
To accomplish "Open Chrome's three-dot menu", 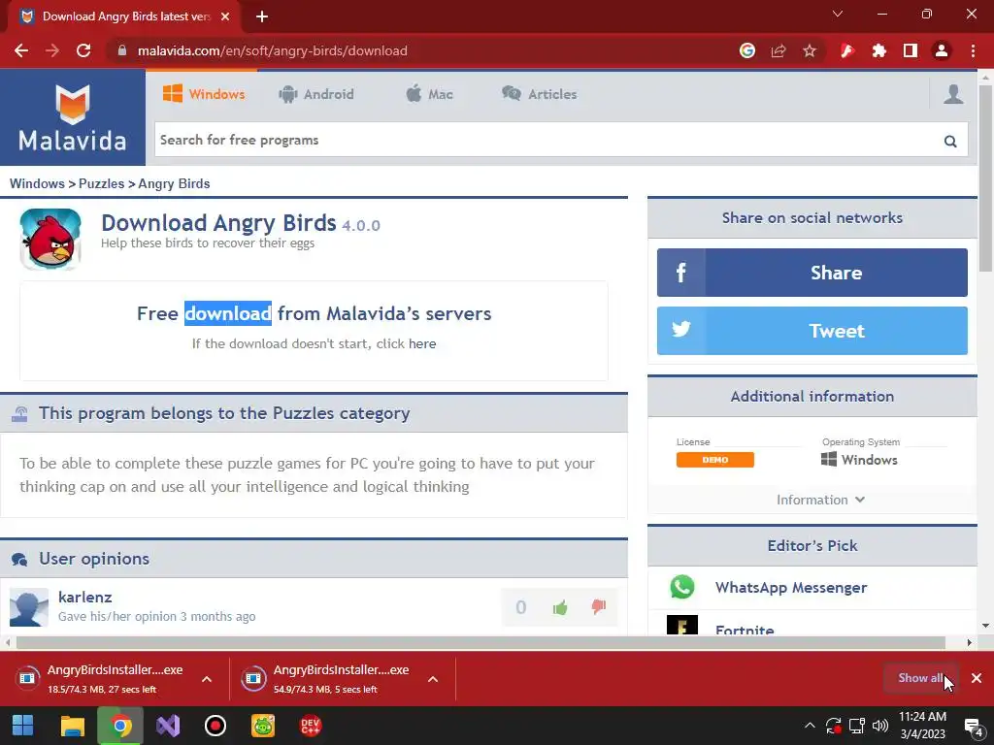I will [973, 50].
